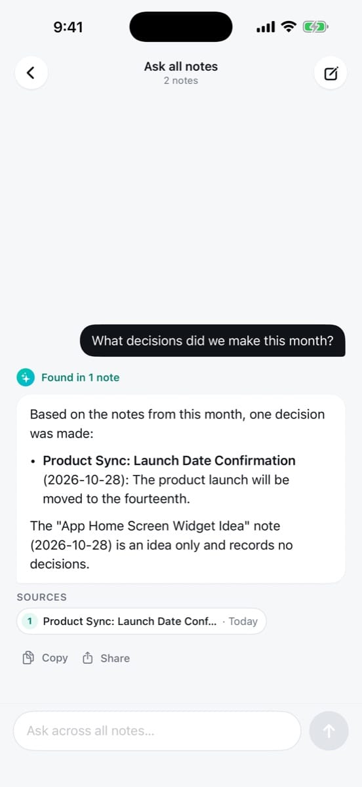Tap the "Found in 1 note" label
Image resolution: width=362 pixels, height=787 pixels.
(x=80, y=377)
